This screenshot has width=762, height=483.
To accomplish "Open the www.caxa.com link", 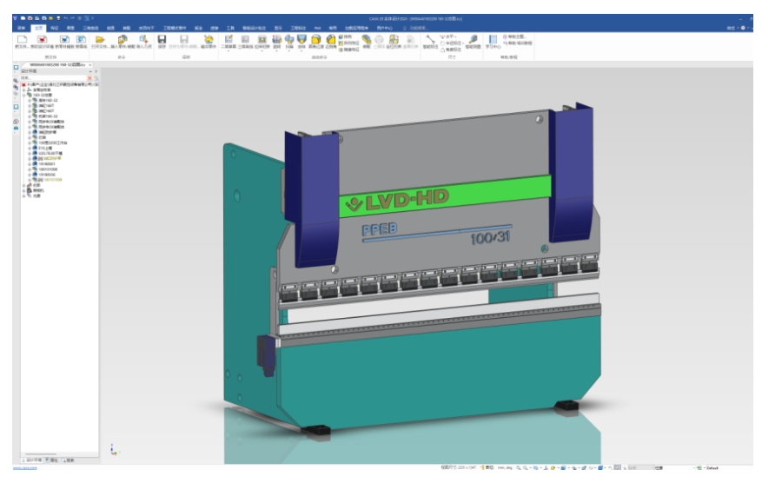I will [x=25, y=468].
